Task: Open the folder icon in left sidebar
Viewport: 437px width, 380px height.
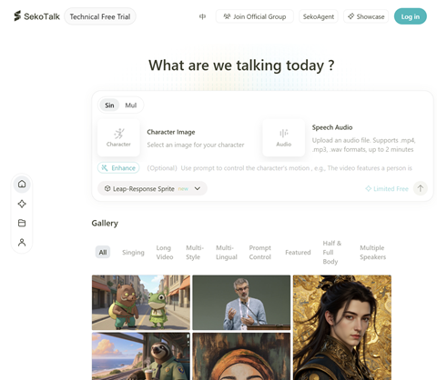Action: coord(22,223)
